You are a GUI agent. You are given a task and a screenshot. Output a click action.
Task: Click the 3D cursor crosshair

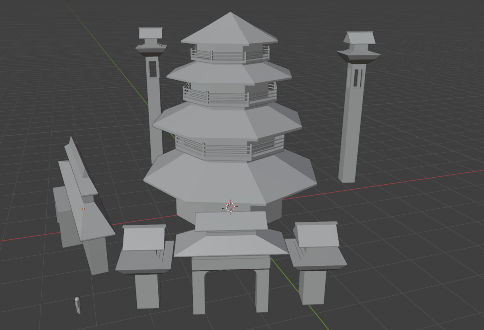pos(230,207)
